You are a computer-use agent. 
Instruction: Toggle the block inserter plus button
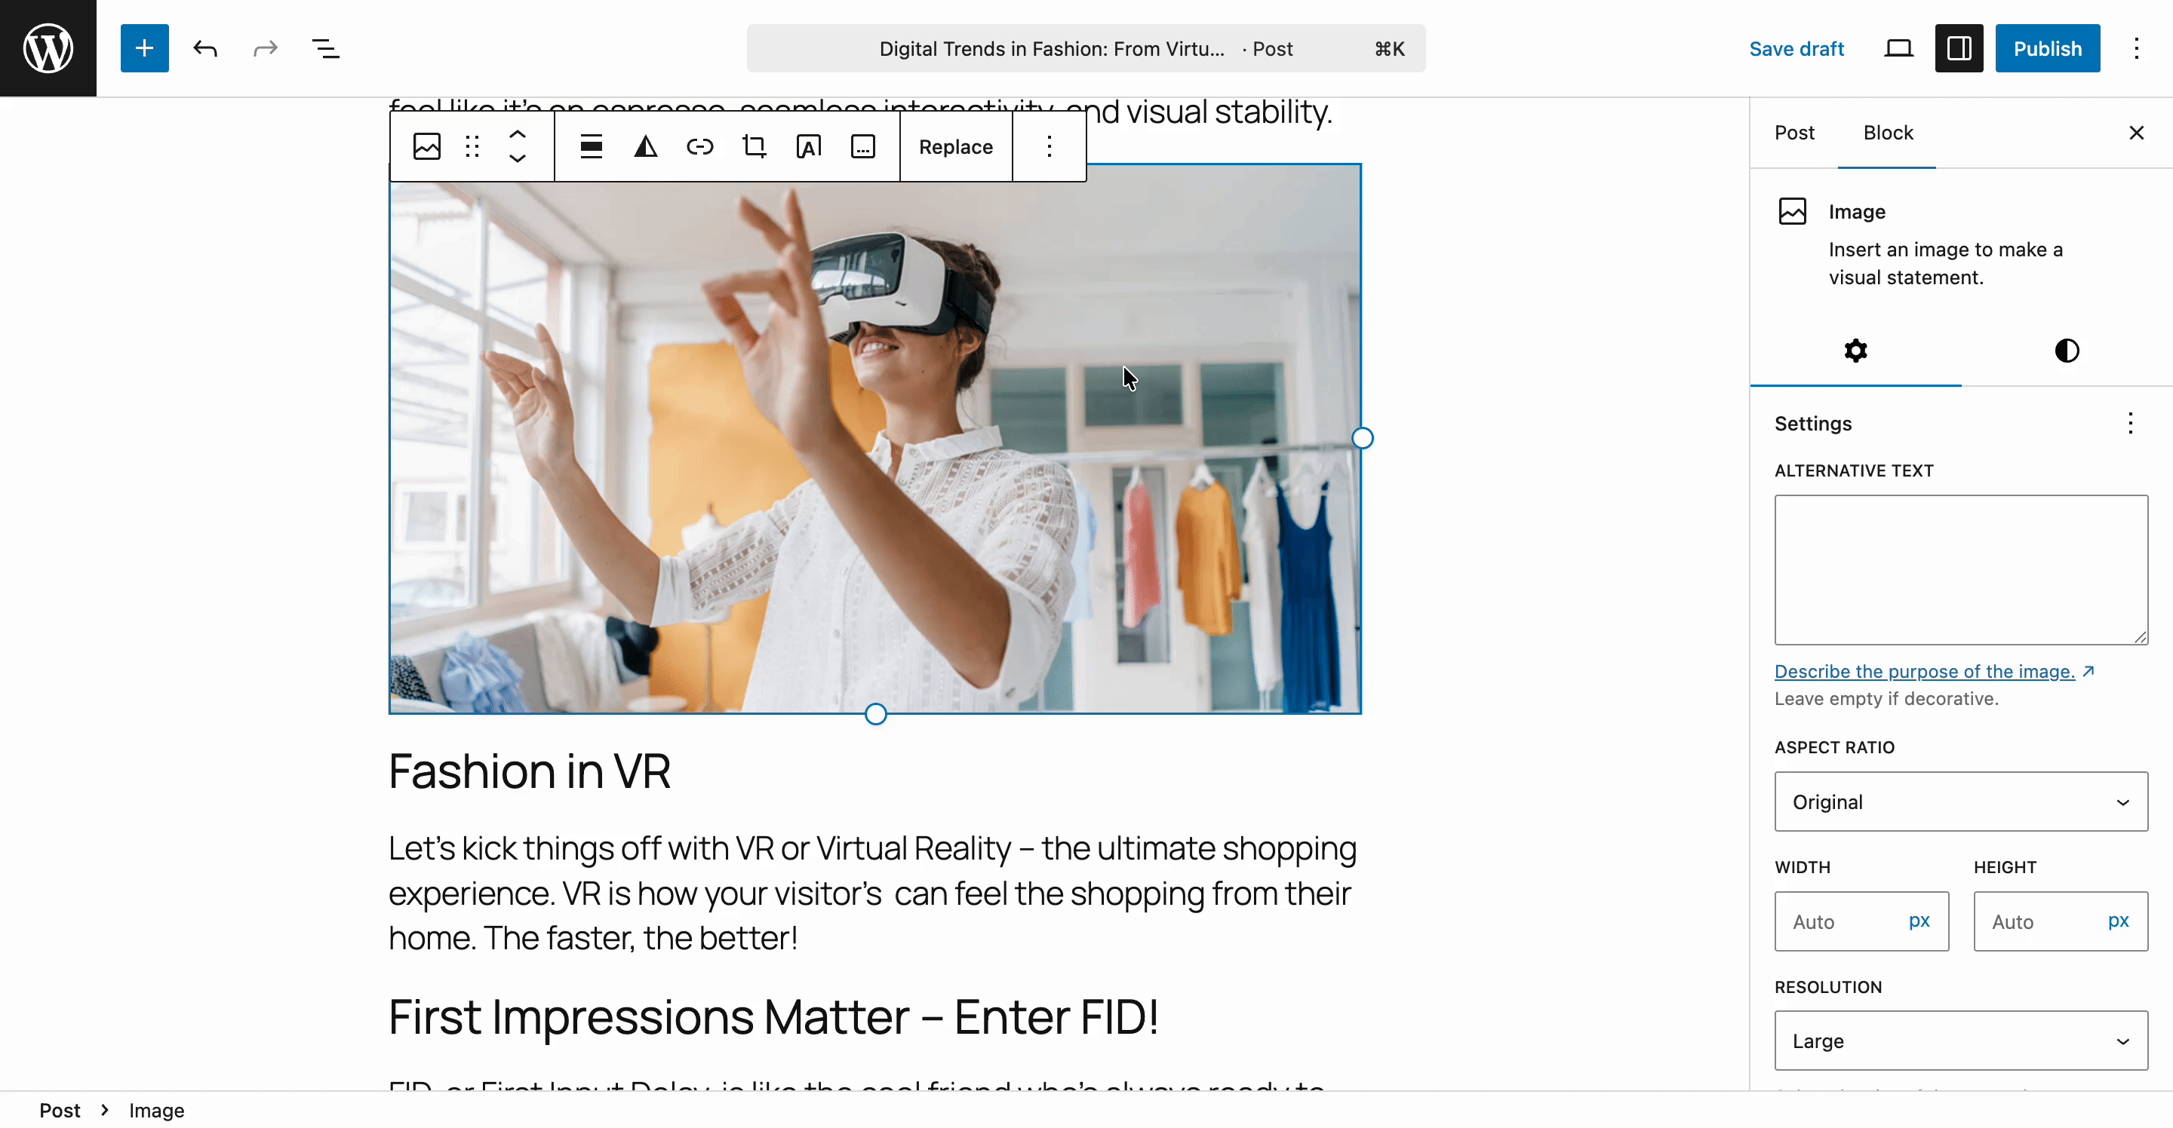tap(144, 48)
